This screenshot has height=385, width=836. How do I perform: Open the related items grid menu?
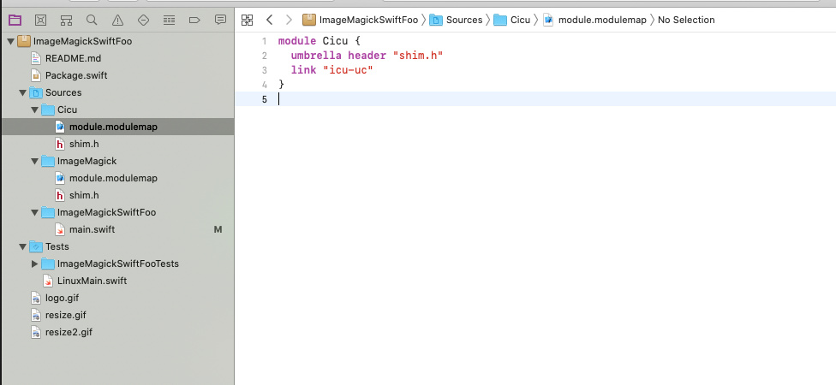click(247, 21)
